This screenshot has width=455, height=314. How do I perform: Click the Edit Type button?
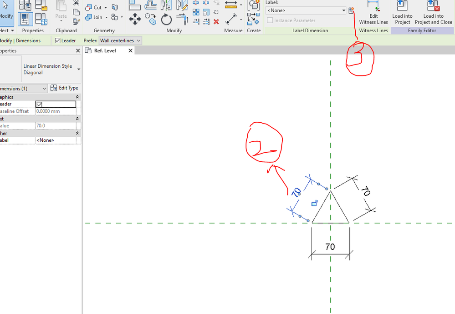point(64,88)
